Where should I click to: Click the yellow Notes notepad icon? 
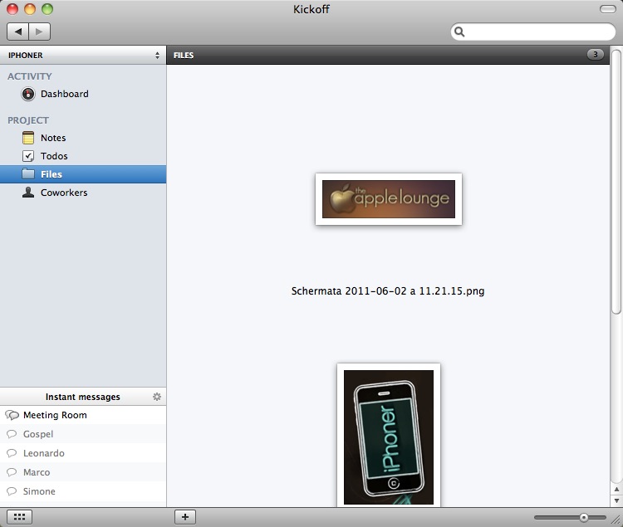point(28,138)
